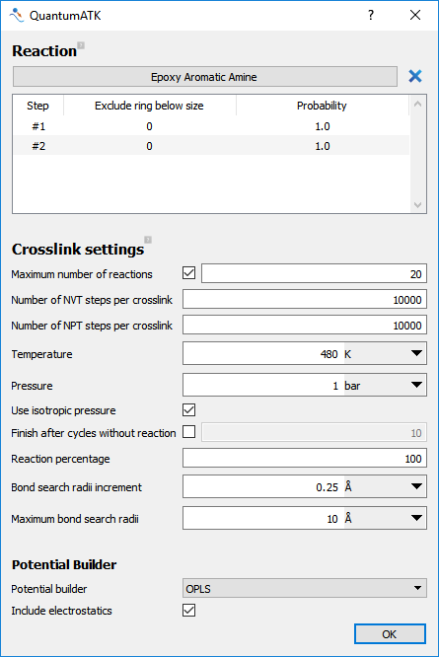
Task: Enable Finish after cycles without reaction
Action: click(189, 431)
